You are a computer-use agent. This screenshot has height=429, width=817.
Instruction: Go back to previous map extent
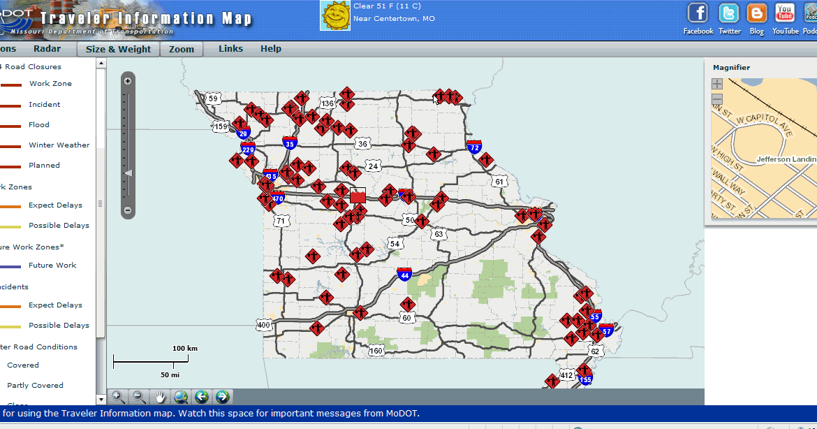pos(202,396)
